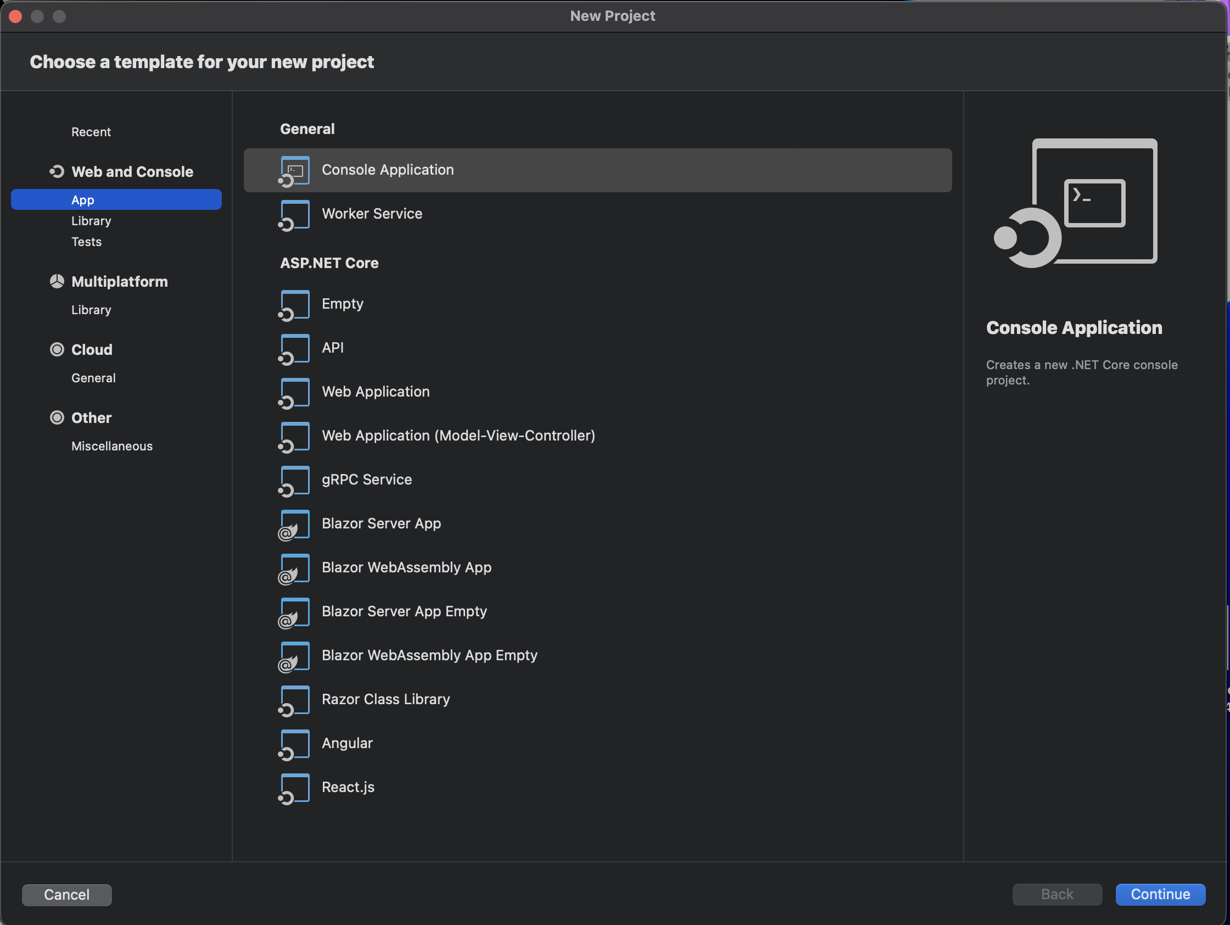Select the Tests category
Image resolution: width=1230 pixels, height=925 pixels.
pyautogui.click(x=86, y=242)
